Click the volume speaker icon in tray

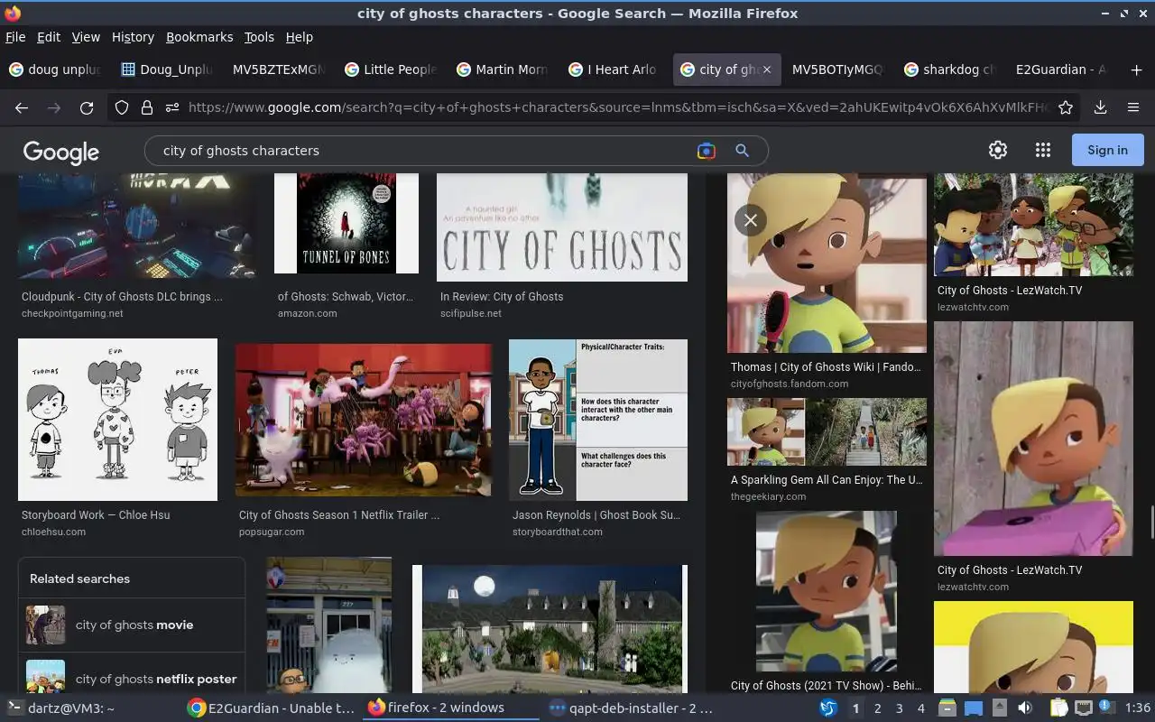pyautogui.click(x=1025, y=708)
